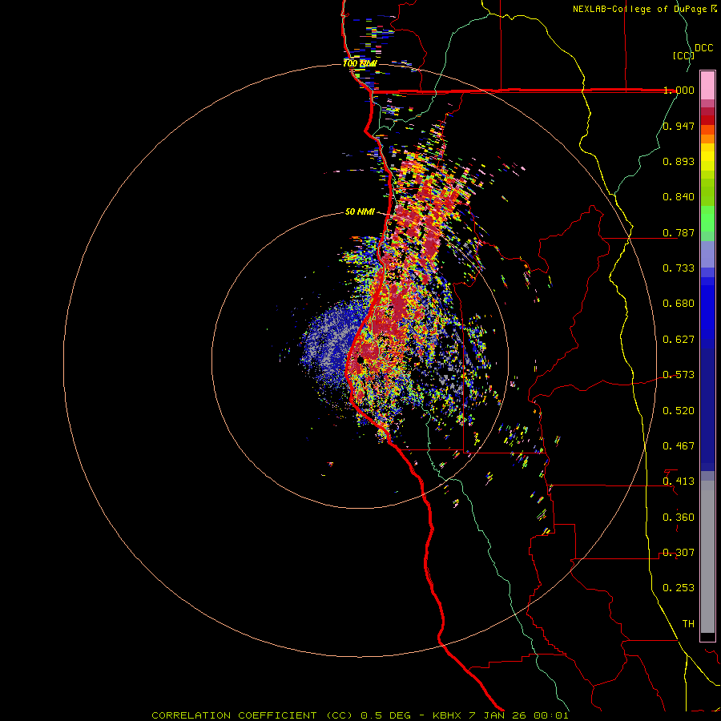Select the 1.000 scale value
The height and width of the screenshot is (721, 721).
pyautogui.click(x=679, y=90)
